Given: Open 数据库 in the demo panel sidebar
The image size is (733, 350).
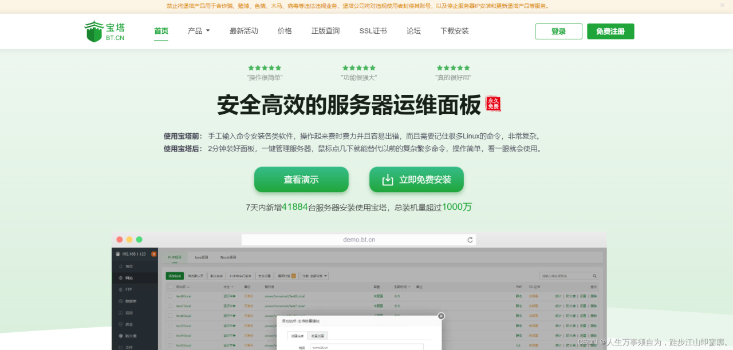Looking at the screenshot, I should 135,301.
